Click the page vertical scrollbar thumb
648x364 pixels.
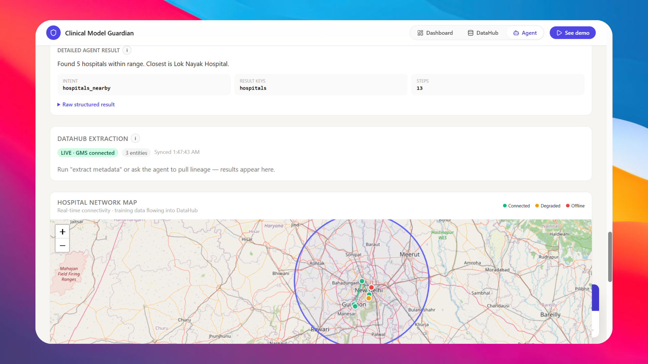click(x=610, y=257)
